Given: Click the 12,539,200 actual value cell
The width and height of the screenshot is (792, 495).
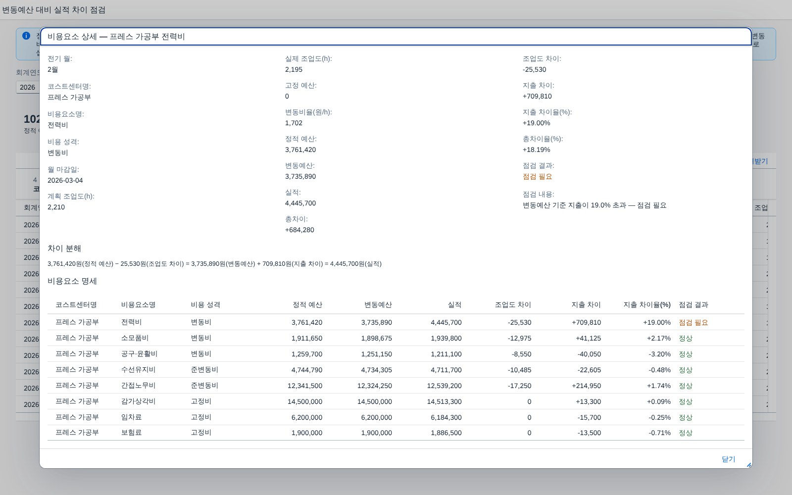Looking at the screenshot, I should [x=445, y=386].
